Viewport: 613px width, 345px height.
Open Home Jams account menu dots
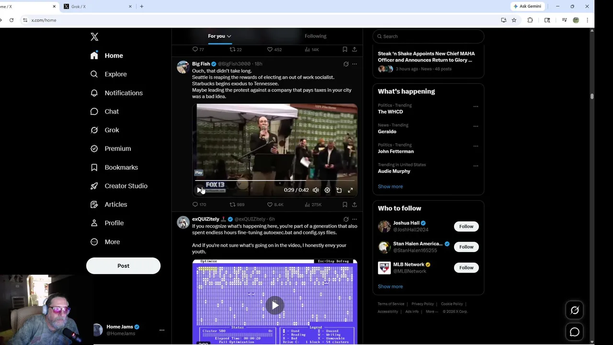point(162,330)
